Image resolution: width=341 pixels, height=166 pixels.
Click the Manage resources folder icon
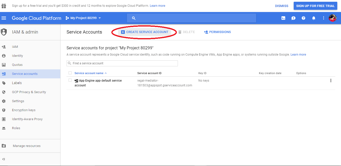[x=4, y=146]
